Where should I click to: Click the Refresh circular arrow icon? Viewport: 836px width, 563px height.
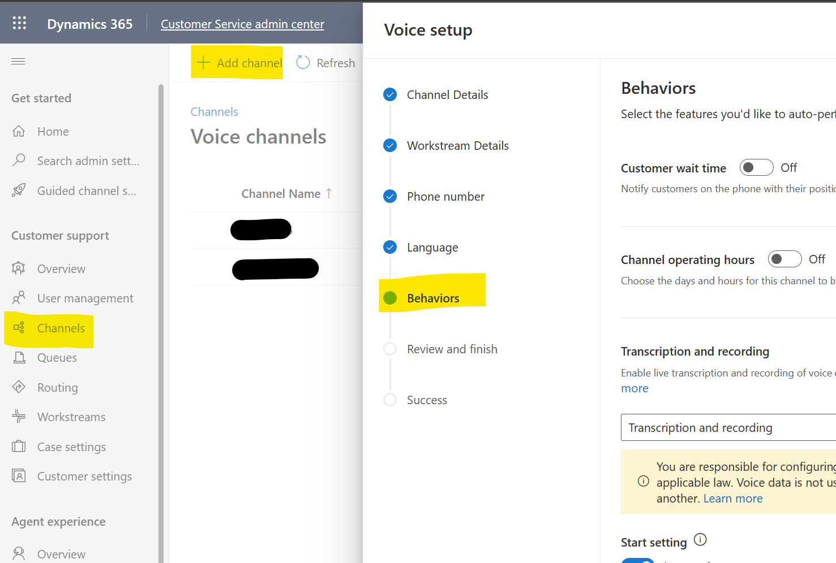click(303, 63)
